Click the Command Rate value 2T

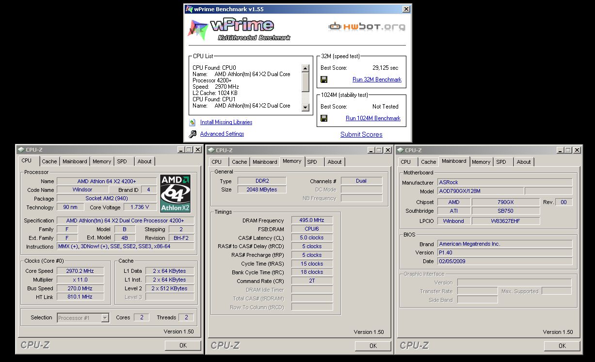point(312,281)
